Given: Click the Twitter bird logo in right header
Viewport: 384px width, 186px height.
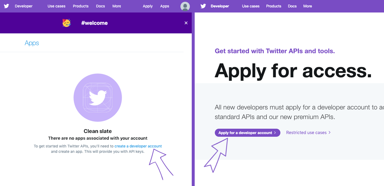Looking at the screenshot, I should pos(203,6).
